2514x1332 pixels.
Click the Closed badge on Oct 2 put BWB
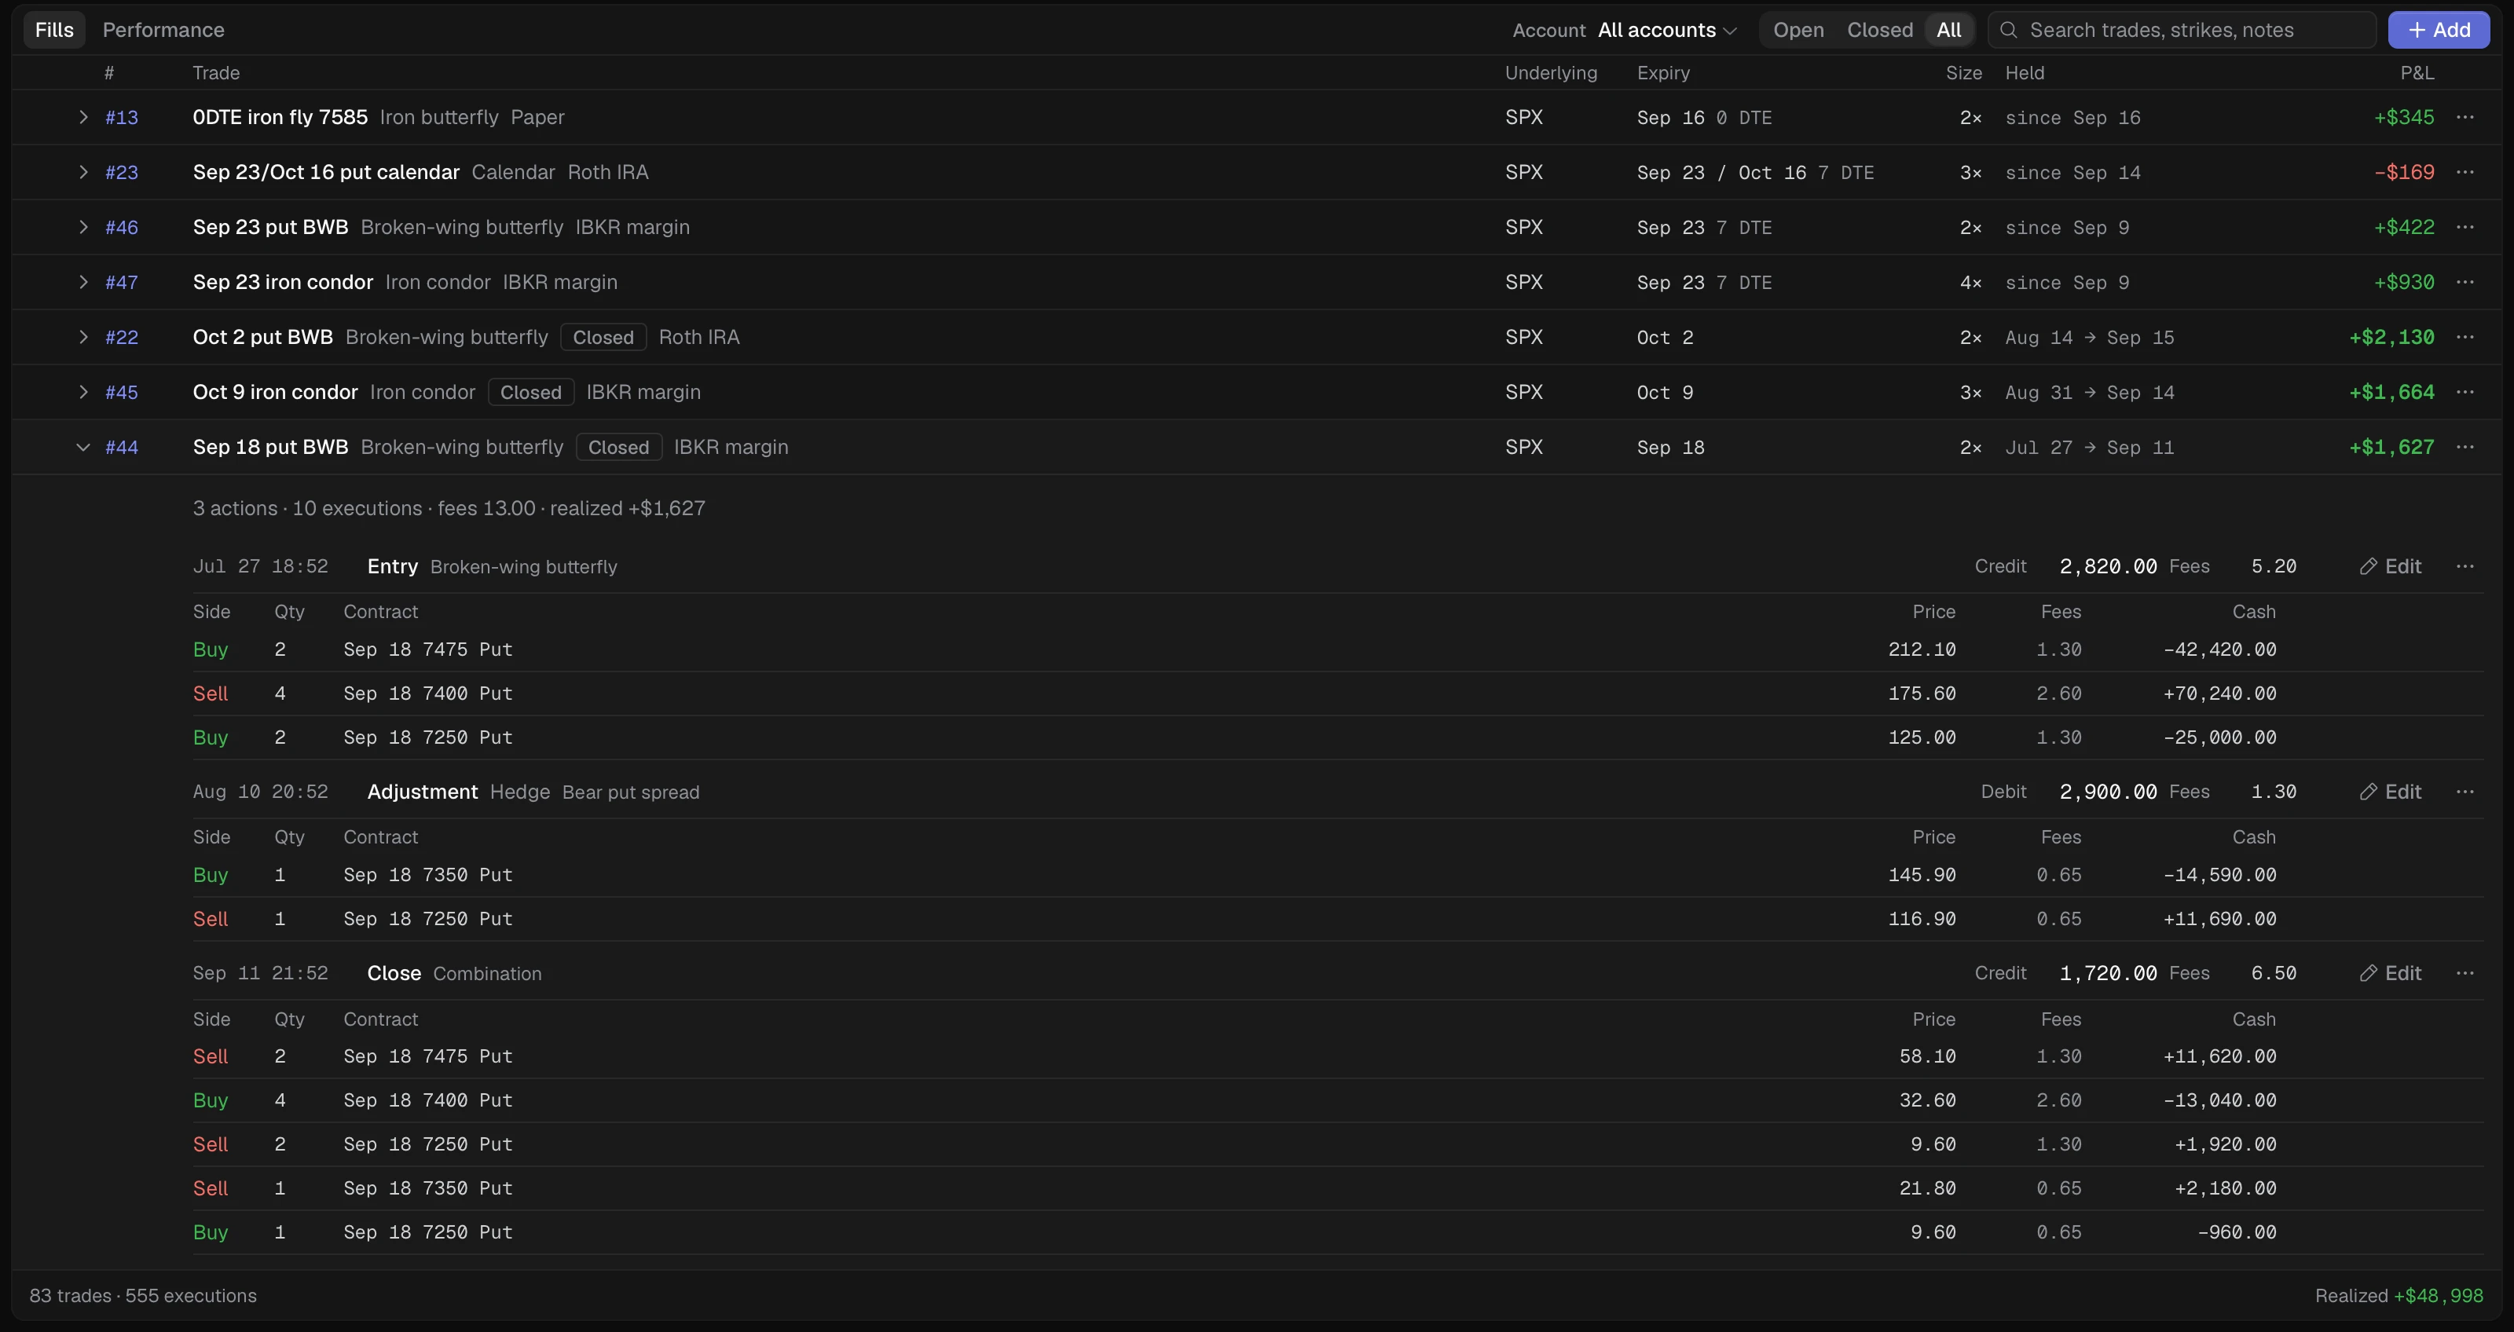pos(603,337)
